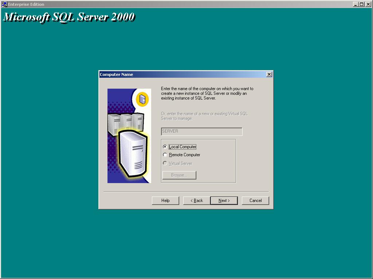Open Help for the Computer Name dialog
The width and height of the screenshot is (373, 279).
coord(165,201)
